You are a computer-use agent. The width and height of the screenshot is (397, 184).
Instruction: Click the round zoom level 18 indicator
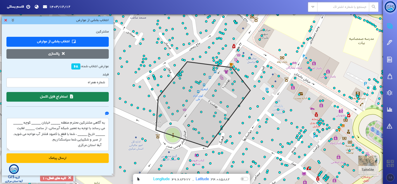tap(390, 177)
